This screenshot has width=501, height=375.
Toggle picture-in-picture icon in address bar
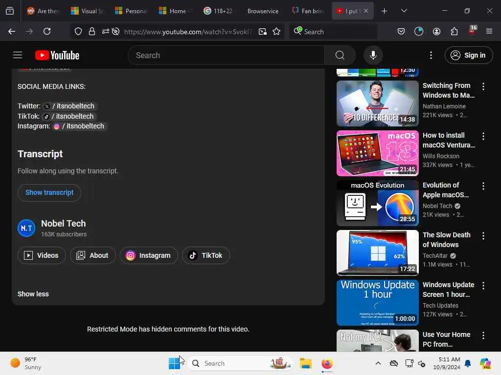click(263, 31)
